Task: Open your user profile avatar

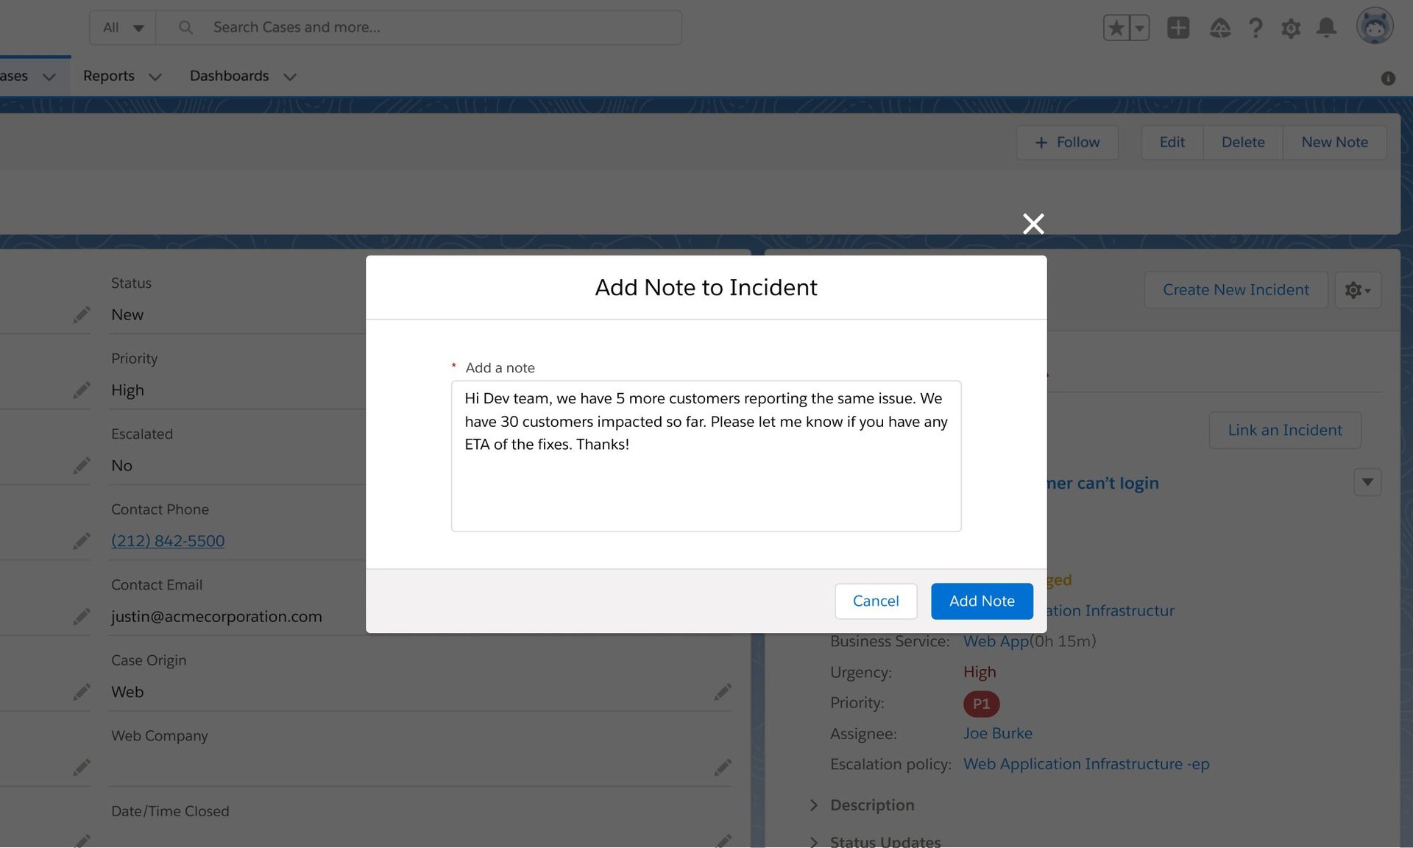Action: point(1375,26)
